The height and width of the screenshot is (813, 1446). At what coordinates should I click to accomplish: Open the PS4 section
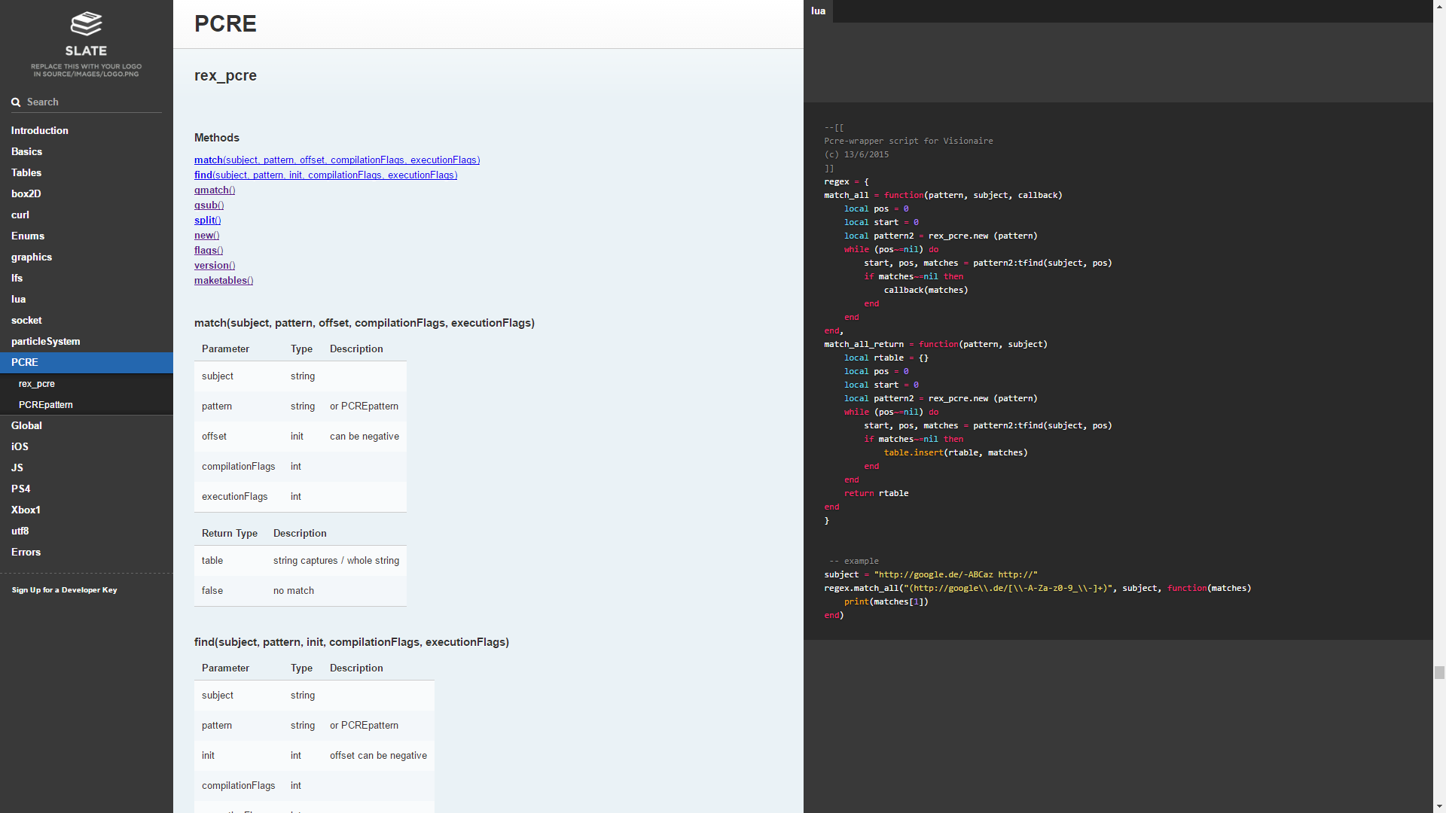(87, 489)
